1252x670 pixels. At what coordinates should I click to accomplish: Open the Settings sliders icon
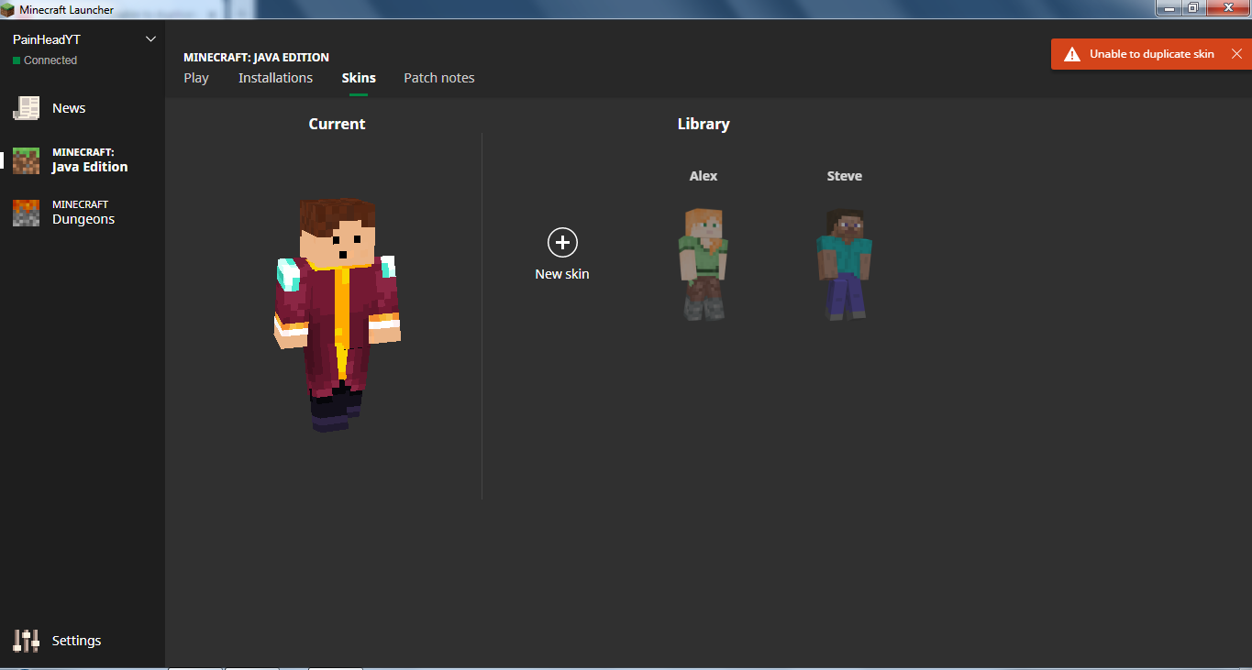point(26,641)
